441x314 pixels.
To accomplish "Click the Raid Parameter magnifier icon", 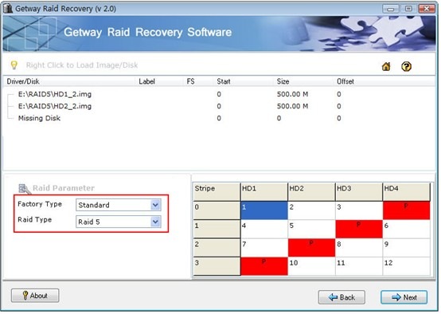I will [25, 189].
